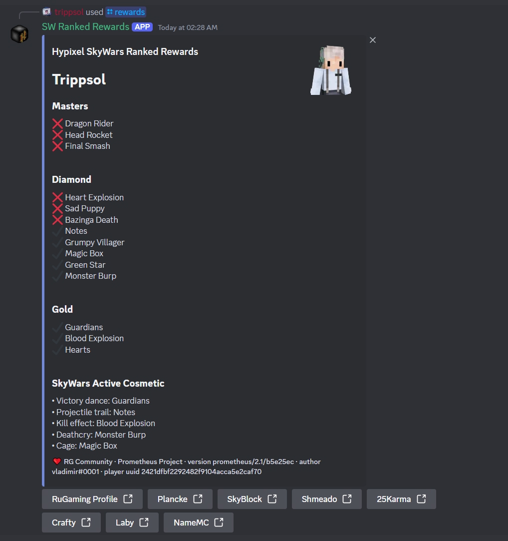Open the Plancke link button
This screenshot has width=508, height=541.
(x=180, y=499)
